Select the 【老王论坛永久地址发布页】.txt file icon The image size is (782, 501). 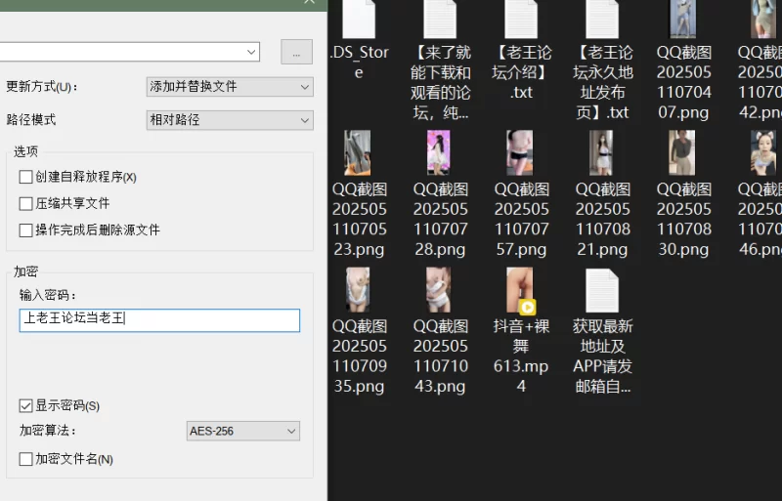click(602, 19)
